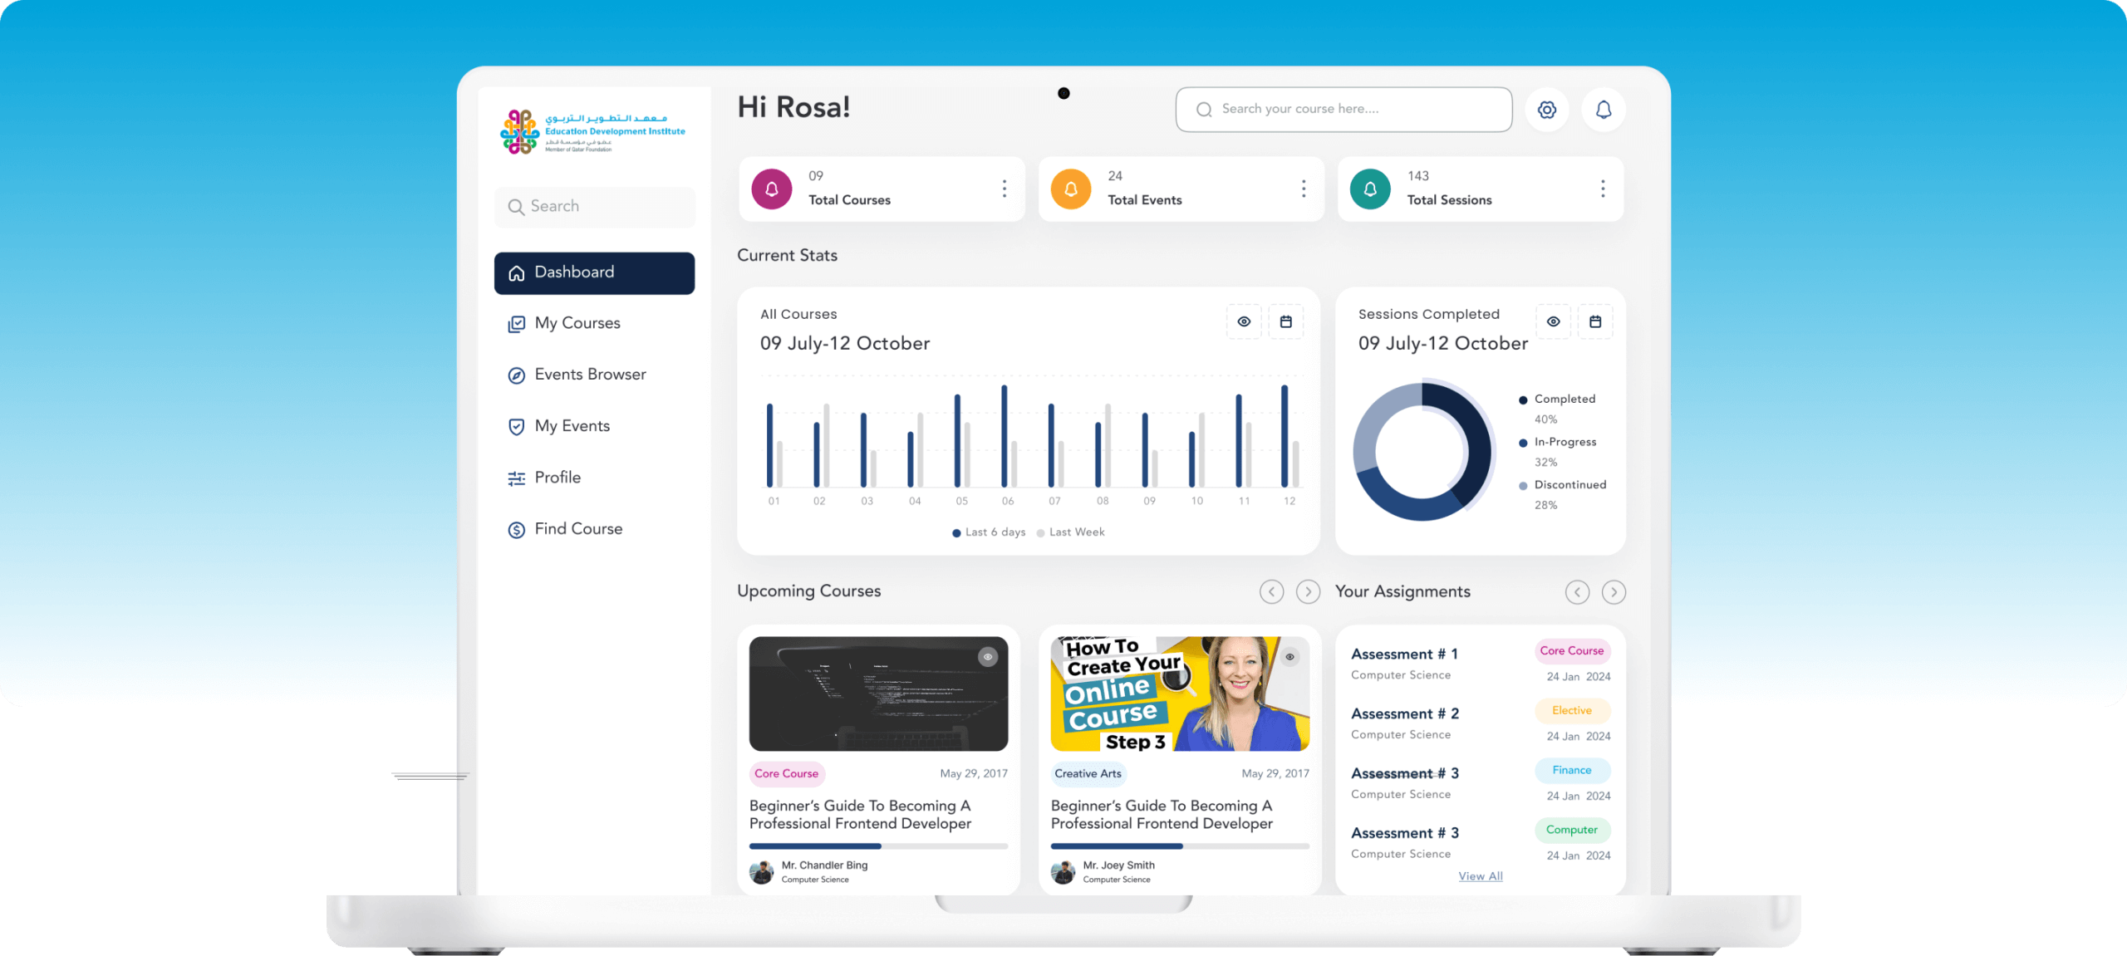Image resolution: width=2127 pixels, height=956 pixels.
Task: Click the orange Total Events bell icon
Action: click(x=1070, y=189)
